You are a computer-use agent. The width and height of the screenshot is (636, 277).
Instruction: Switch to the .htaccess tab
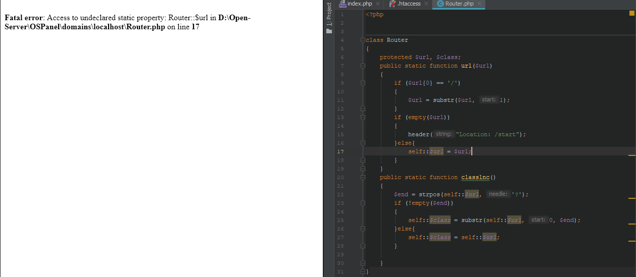click(x=409, y=4)
